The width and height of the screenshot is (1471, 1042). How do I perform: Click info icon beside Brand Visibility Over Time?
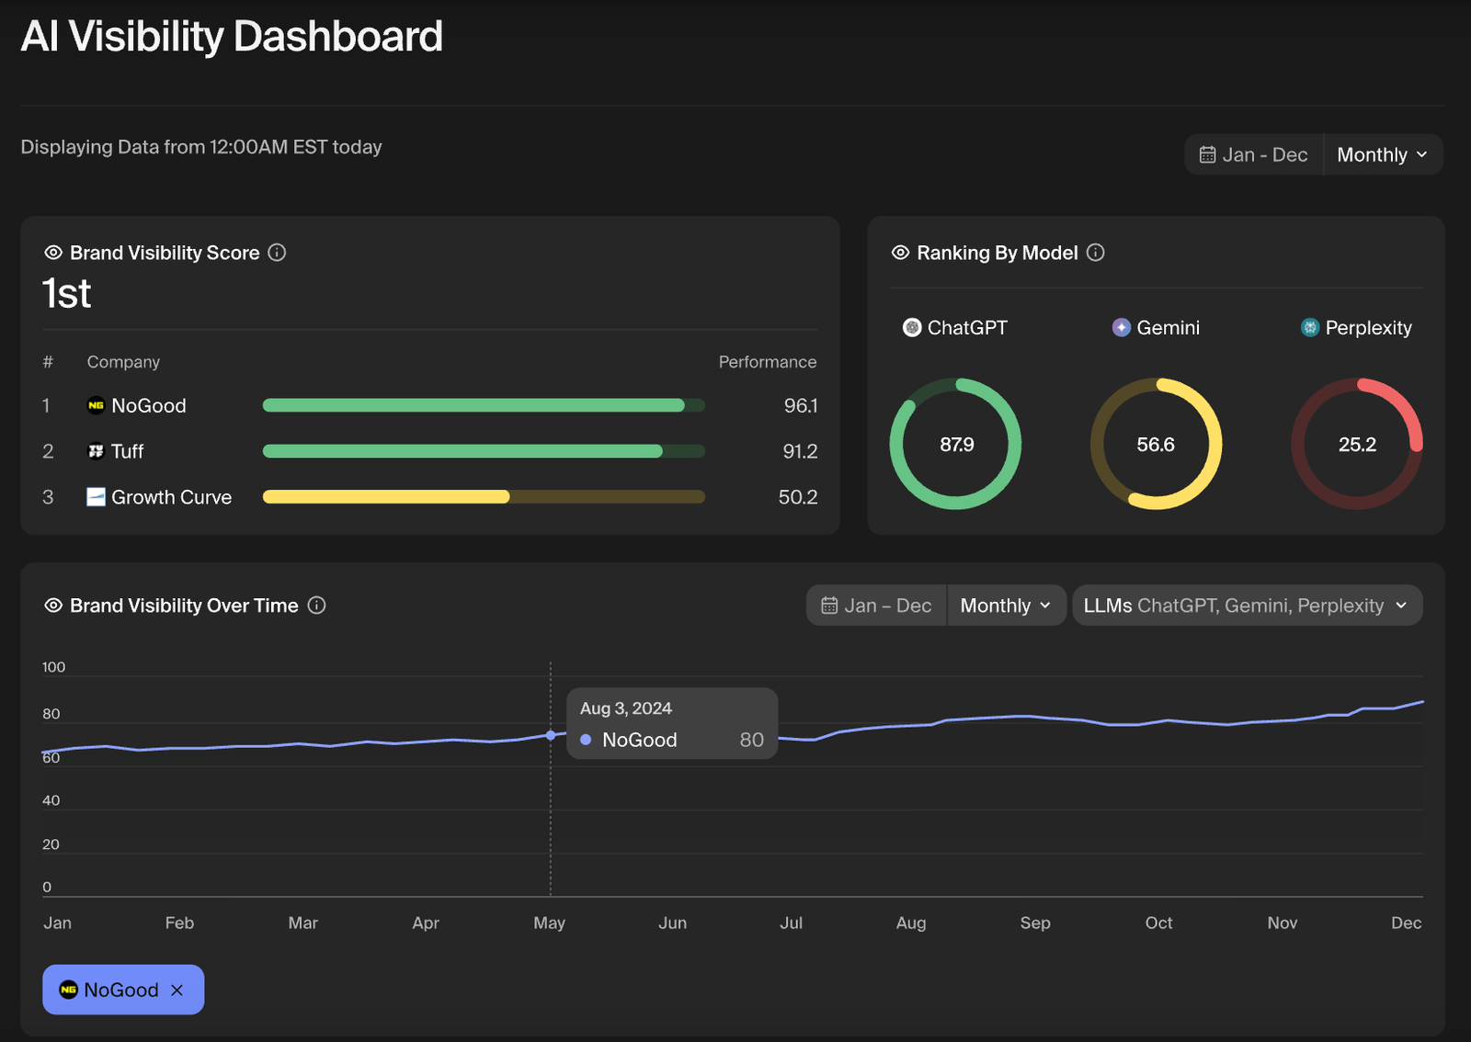pos(316,606)
